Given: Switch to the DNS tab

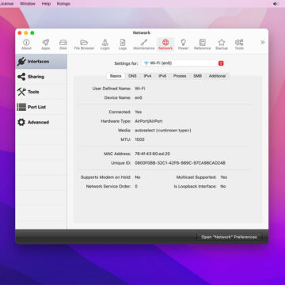Looking at the screenshot, I should point(132,76).
